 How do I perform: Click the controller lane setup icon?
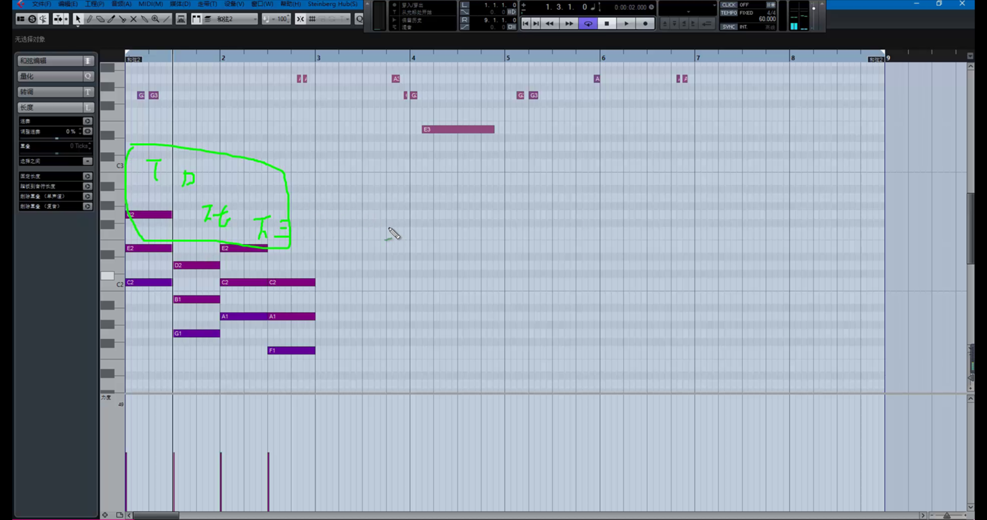pos(119,515)
